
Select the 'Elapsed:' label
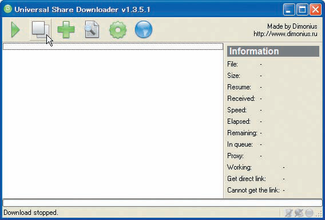coord(239,121)
